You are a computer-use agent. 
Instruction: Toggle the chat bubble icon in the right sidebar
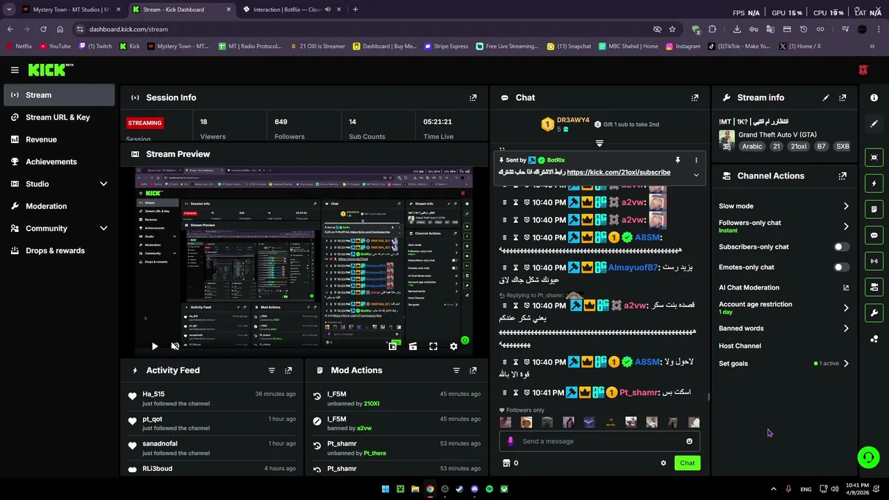tap(874, 235)
